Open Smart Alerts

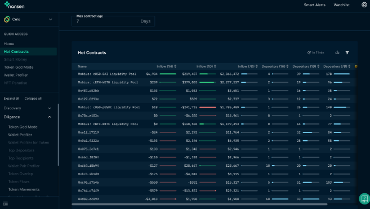coord(314,5)
